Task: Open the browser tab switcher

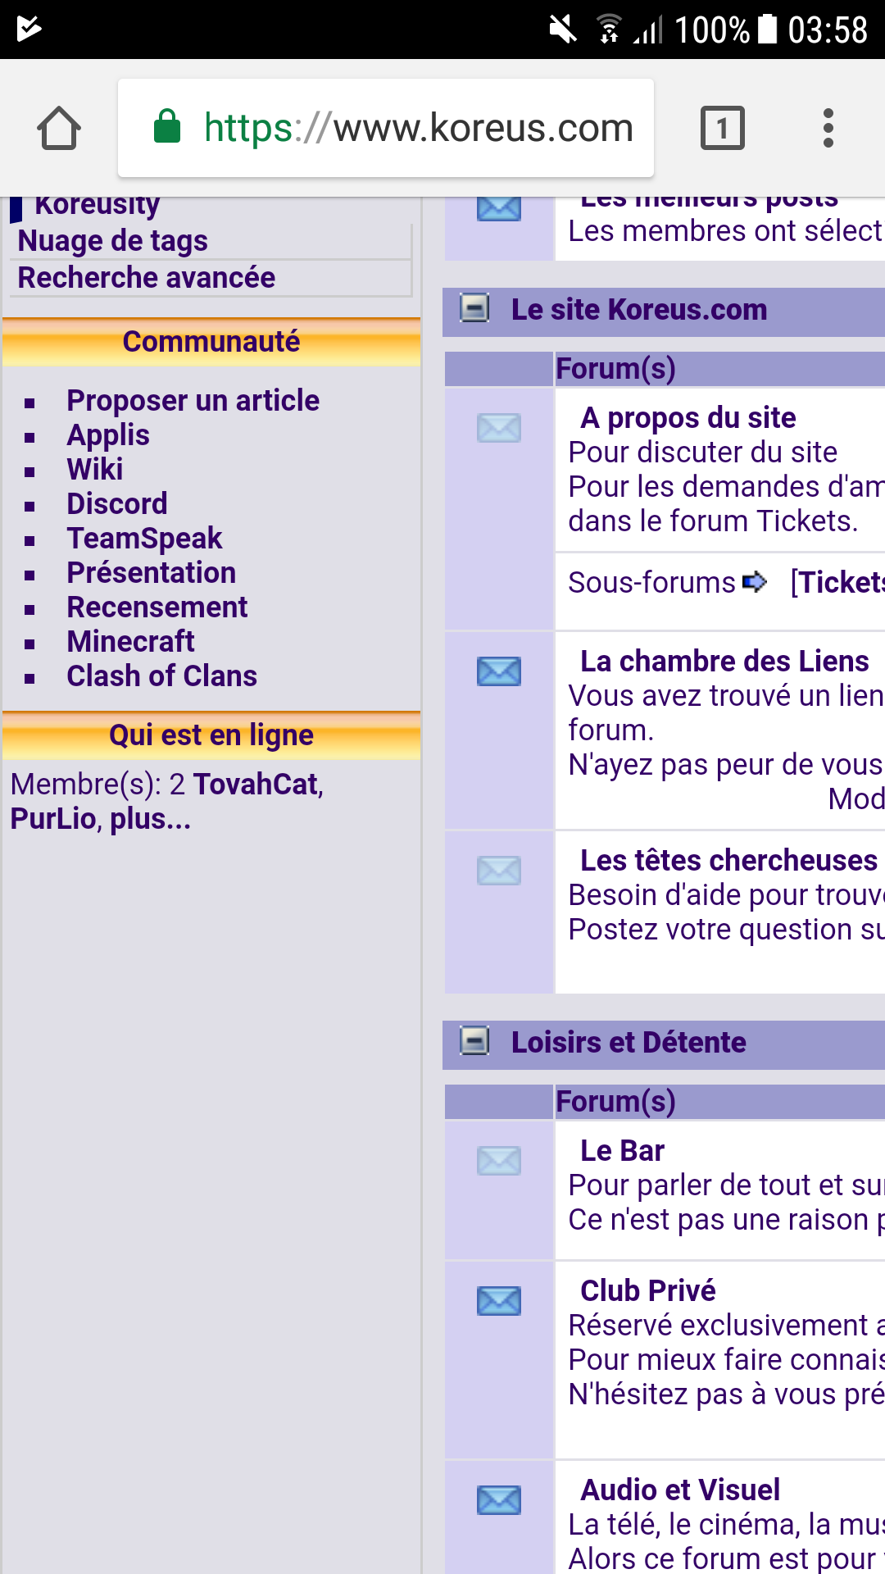Action: click(722, 129)
